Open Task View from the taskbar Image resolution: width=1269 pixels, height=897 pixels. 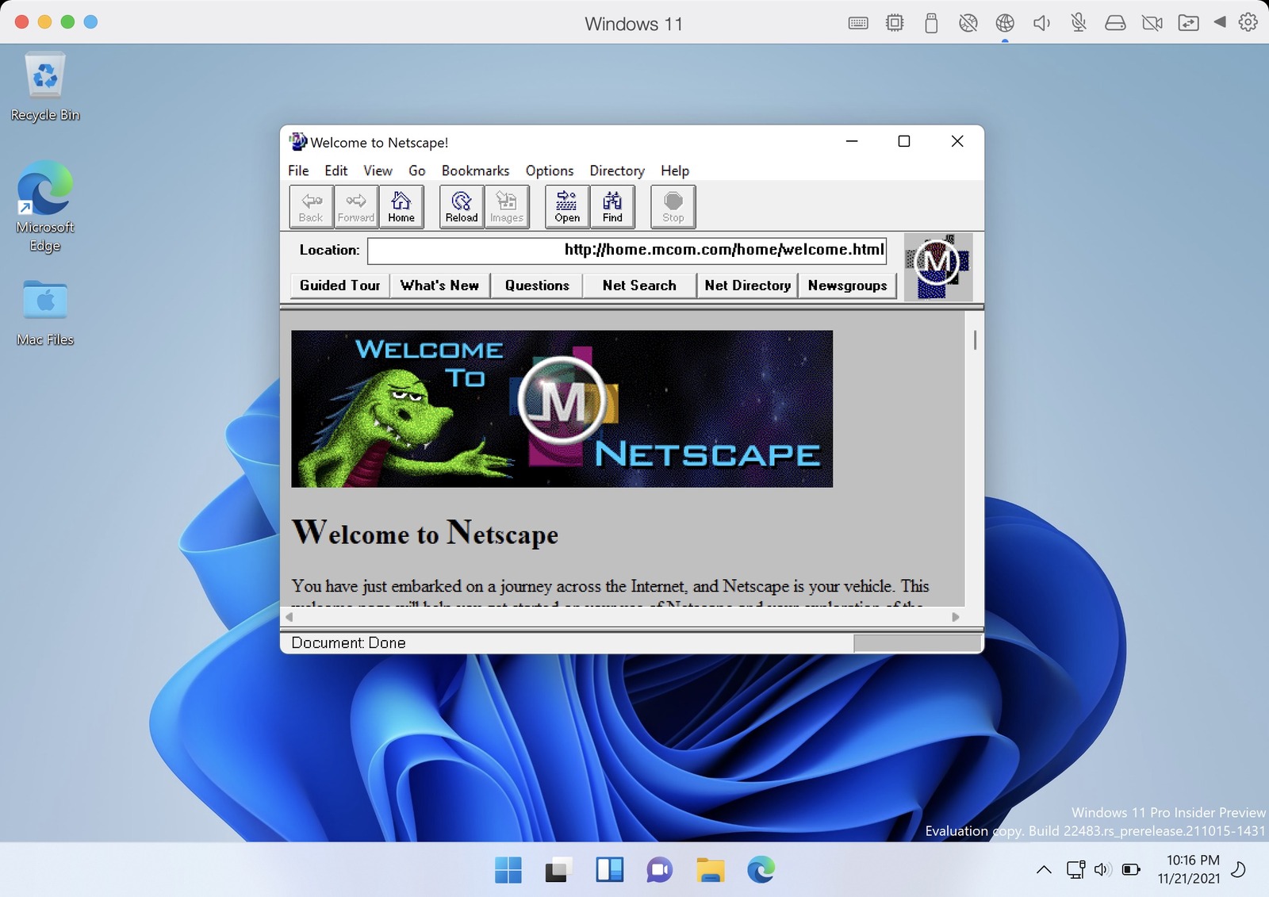click(x=558, y=870)
